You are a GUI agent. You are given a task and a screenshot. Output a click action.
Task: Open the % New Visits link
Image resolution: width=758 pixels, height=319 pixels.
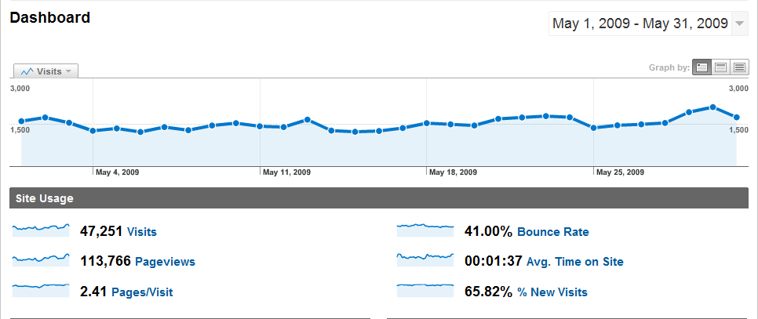click(x=552, y=292)
